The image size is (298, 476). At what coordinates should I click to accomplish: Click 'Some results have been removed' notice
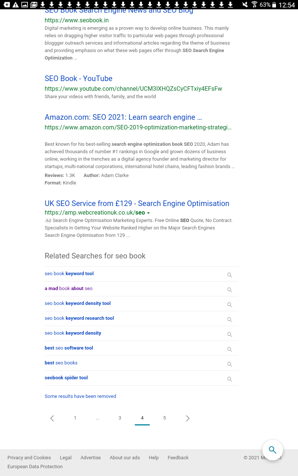80,396
